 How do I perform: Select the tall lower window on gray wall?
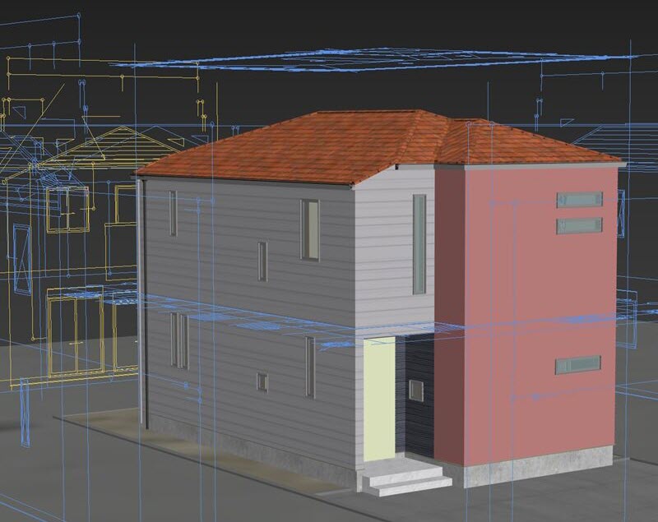[x=309, y=367]
